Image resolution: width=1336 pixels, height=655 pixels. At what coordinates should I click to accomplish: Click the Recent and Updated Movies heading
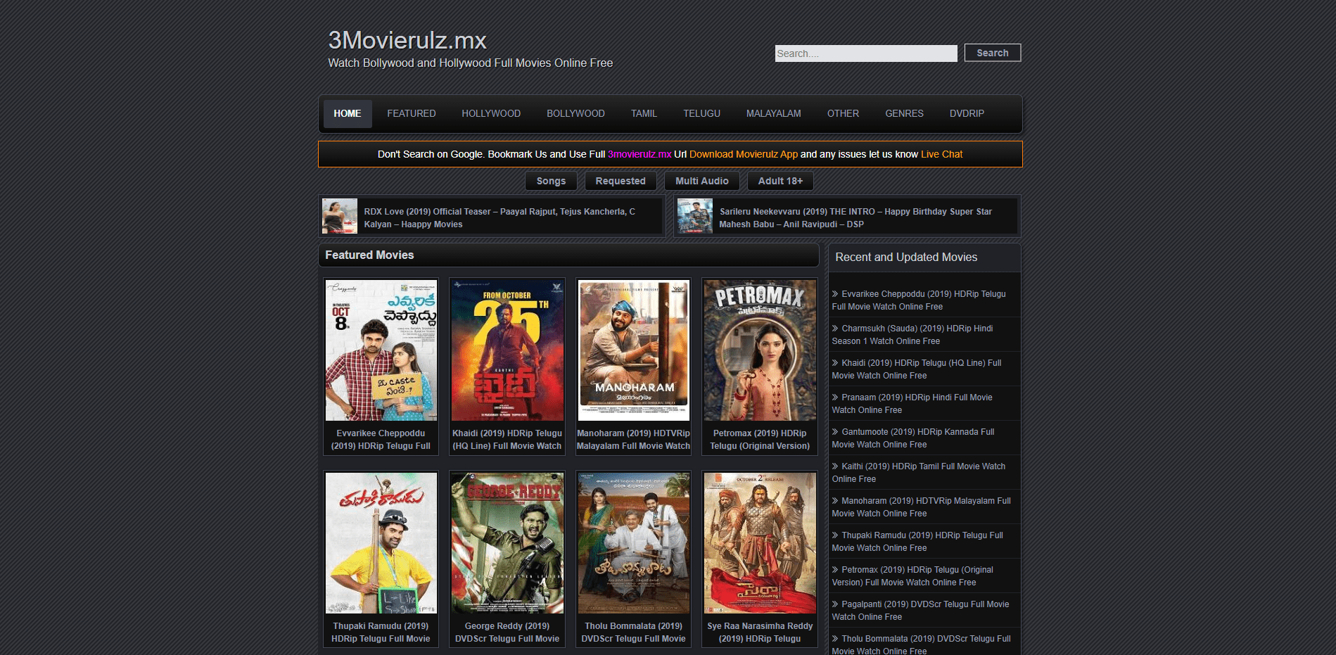(906, 257)
